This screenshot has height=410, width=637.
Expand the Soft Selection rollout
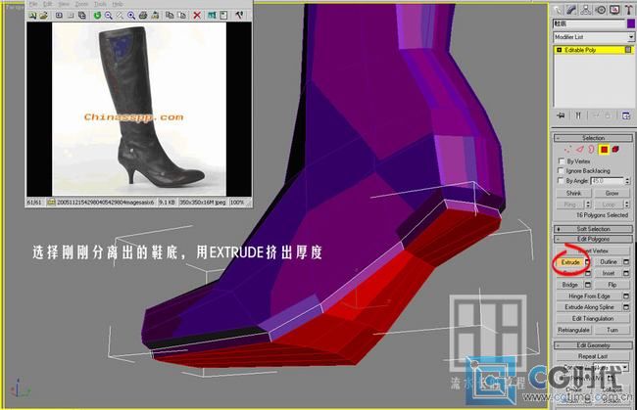point(593,229)
